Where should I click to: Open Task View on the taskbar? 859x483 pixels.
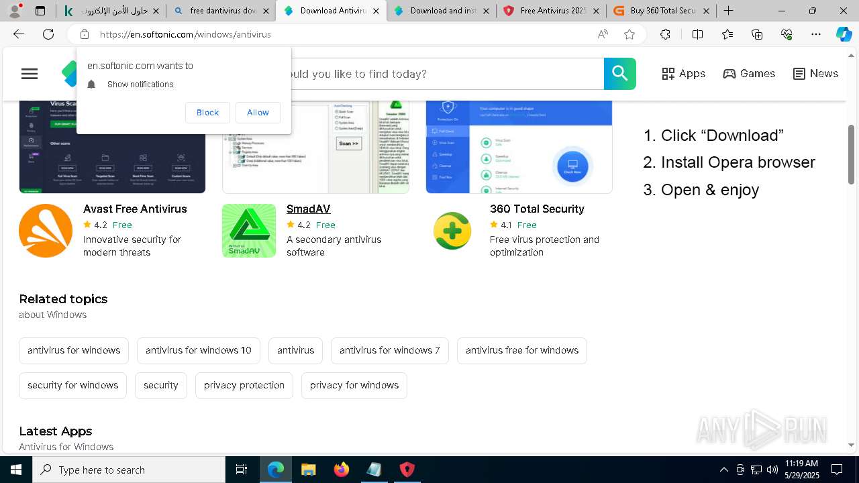pyautogui.click(x=242, y=470)
